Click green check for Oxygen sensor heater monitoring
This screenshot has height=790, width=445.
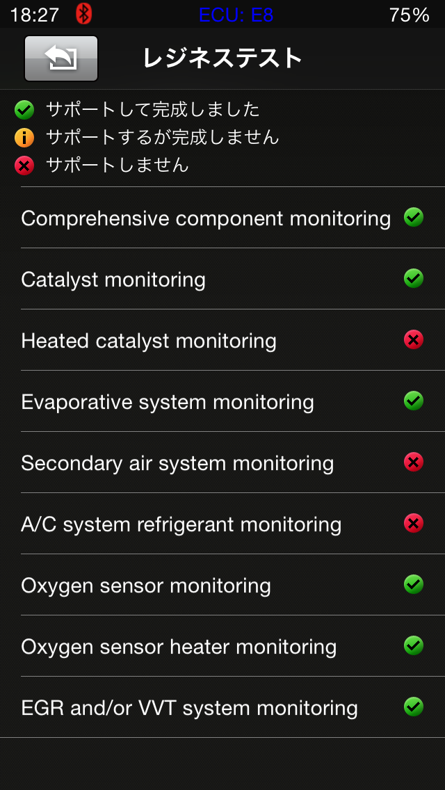pos(414,646)
